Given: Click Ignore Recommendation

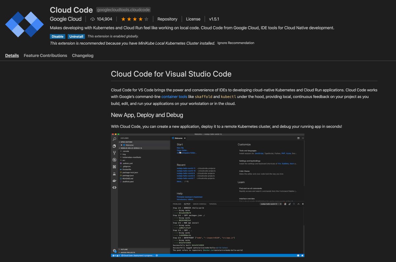Looking at the screenshot, I should click(x=236, y=43).
